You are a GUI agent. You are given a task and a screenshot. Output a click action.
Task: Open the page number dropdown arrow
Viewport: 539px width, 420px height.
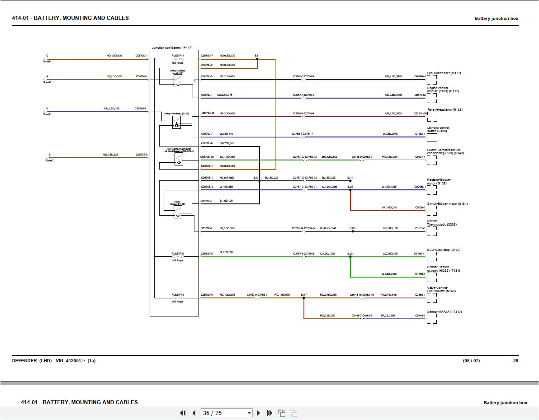[x=249, y=413]
